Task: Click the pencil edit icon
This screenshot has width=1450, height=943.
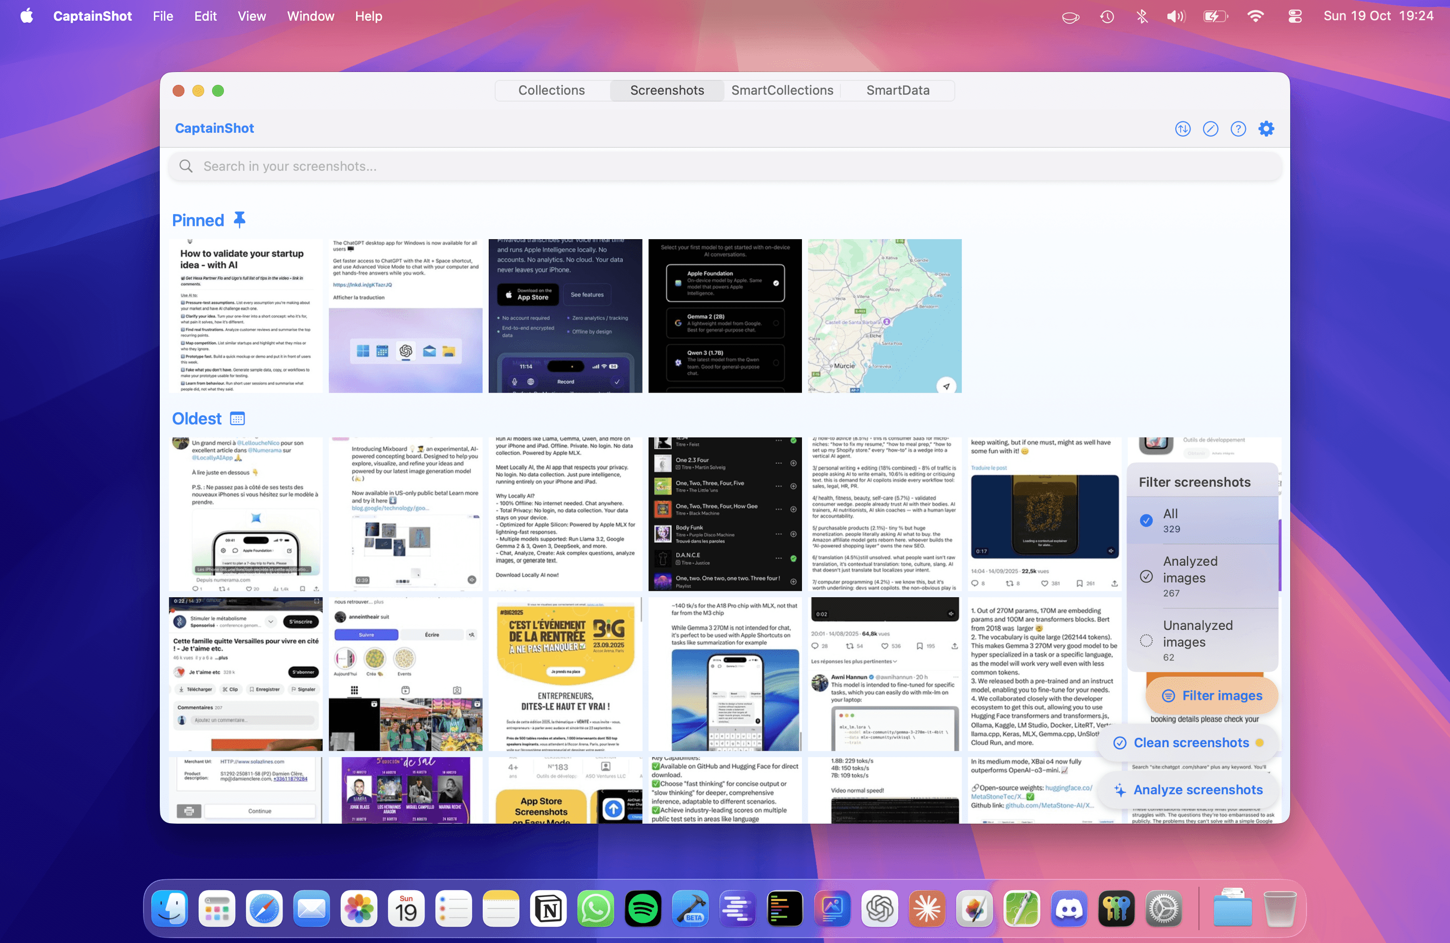Action: click(x=1210, y=129)
